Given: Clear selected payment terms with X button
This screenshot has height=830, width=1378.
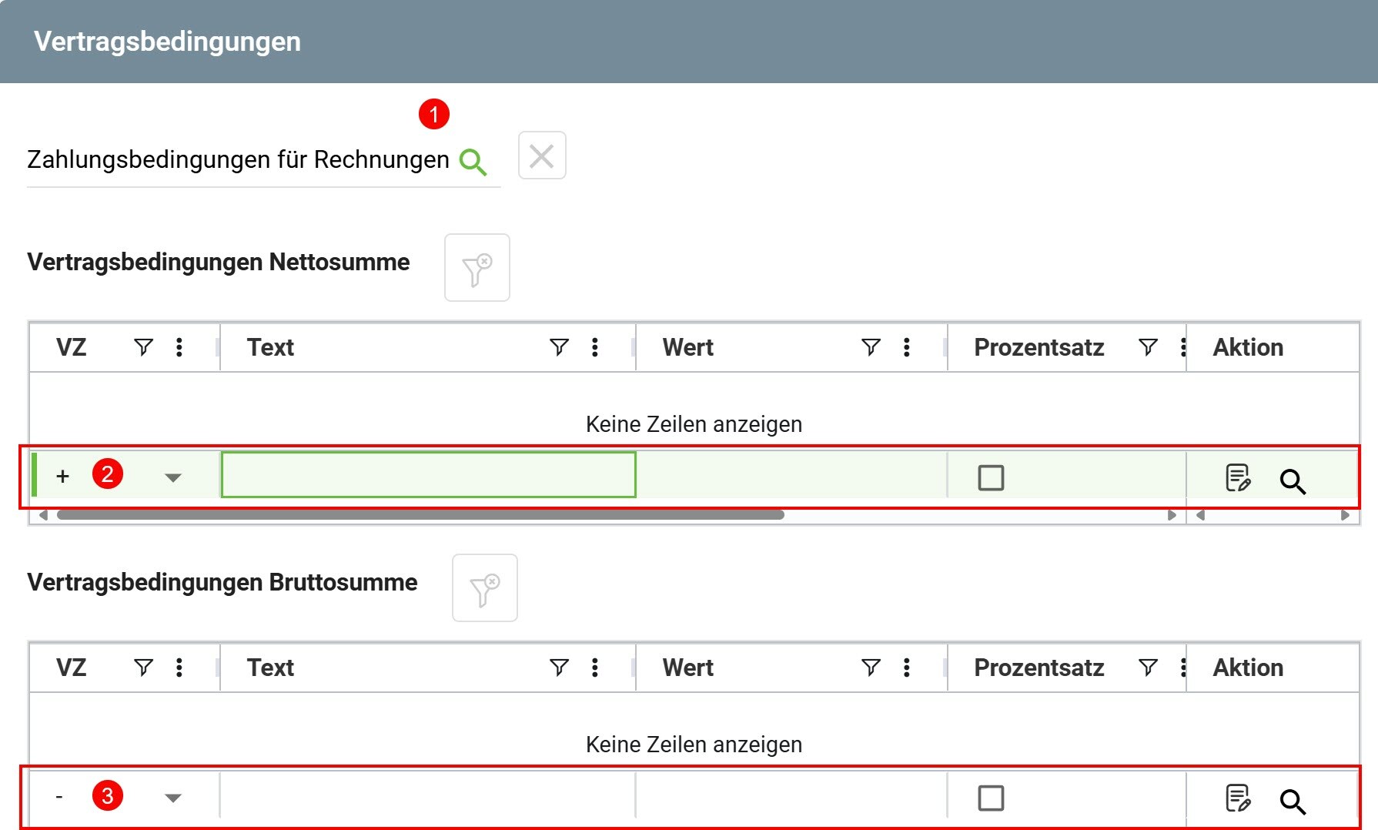Looking at the screenshot, I should point(541,156).
